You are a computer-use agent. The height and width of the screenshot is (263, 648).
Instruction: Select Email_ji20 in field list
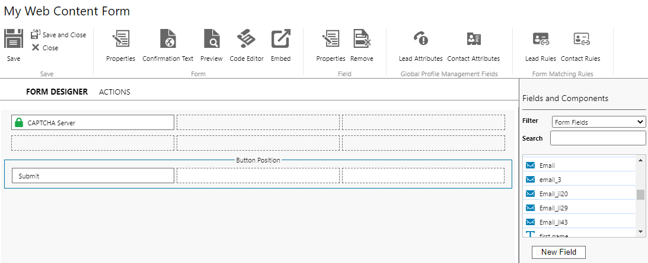pos(579,194)
